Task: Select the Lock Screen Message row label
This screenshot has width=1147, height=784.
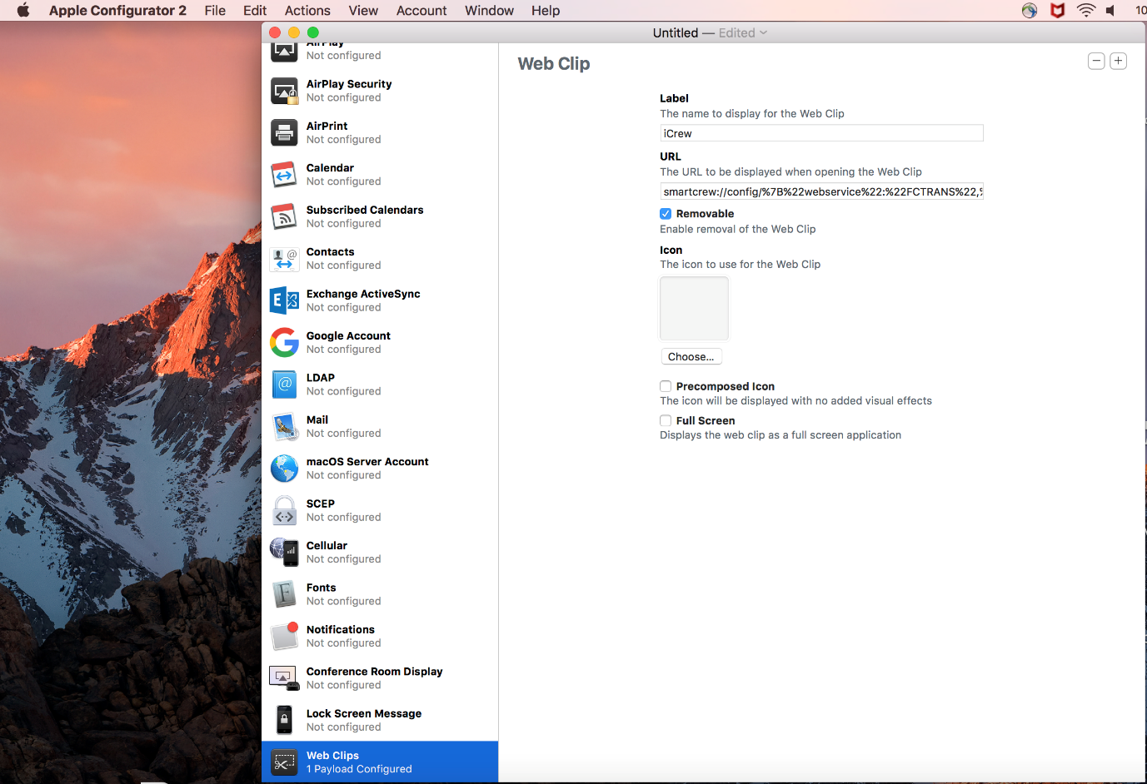Action: pyautogui.click(x=364, y=713)
